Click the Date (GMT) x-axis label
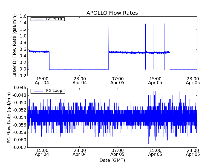This screenshot has width=219, height=164. coord(112,160)
